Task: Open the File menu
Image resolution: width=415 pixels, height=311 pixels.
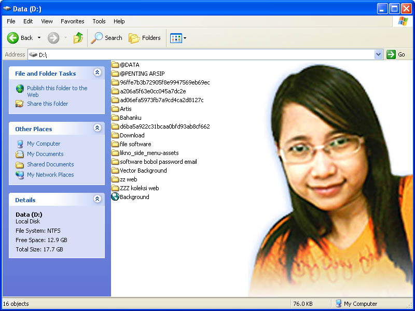Action: [11, 21]
